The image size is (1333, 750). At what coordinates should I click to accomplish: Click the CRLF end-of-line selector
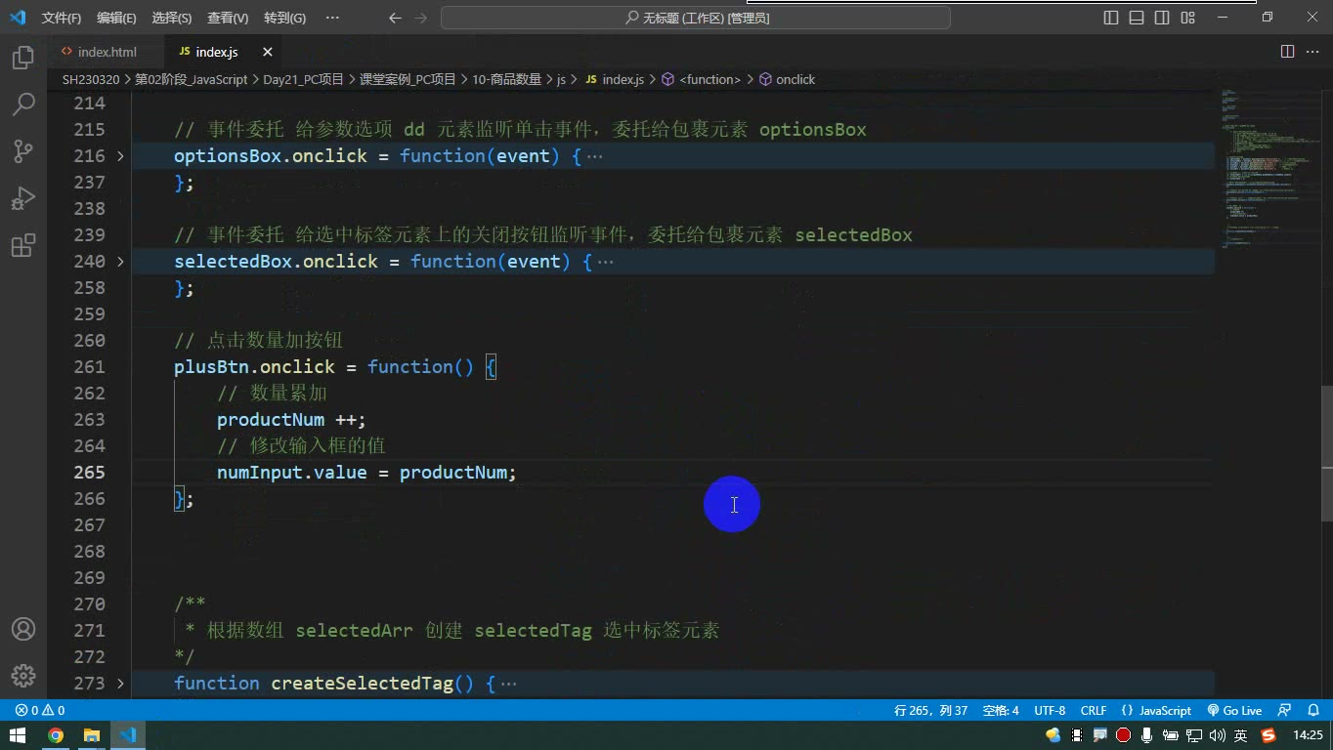click(1094, 711)
